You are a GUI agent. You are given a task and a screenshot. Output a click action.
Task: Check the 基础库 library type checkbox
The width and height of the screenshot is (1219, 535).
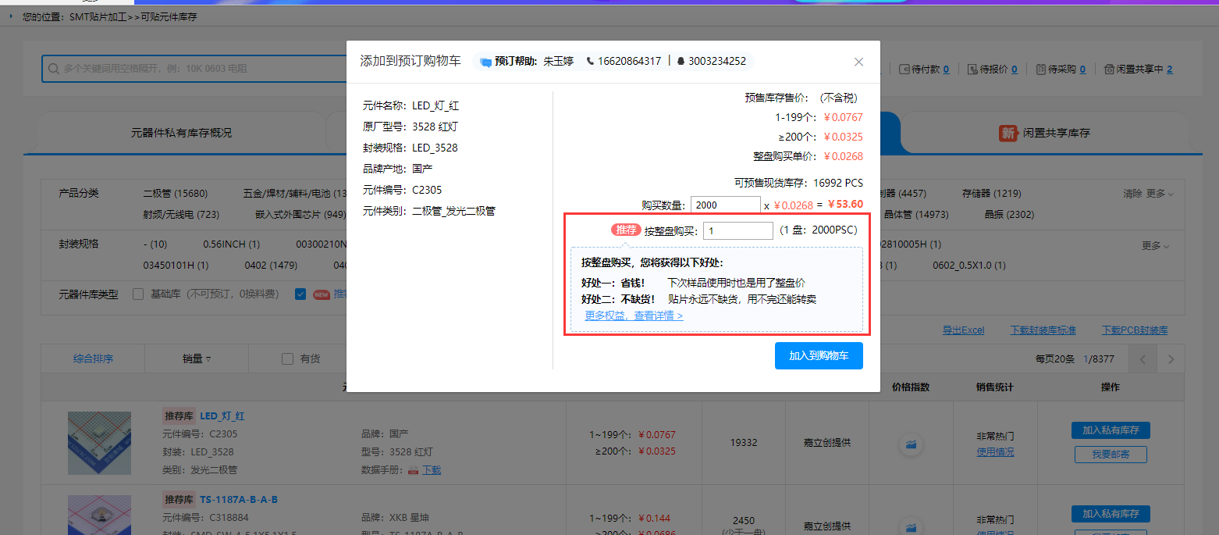click(138, 294)
